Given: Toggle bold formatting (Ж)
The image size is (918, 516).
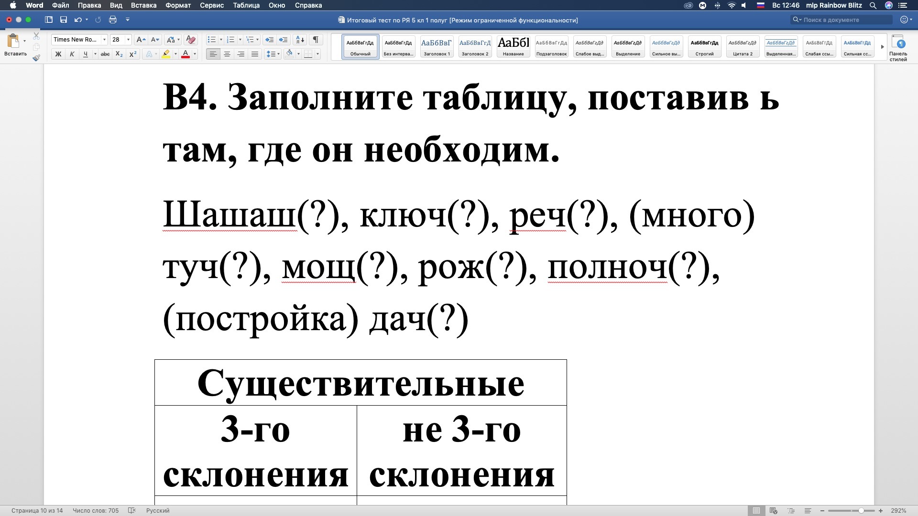Looking at the screenshot, I should [x=58, y=54].
